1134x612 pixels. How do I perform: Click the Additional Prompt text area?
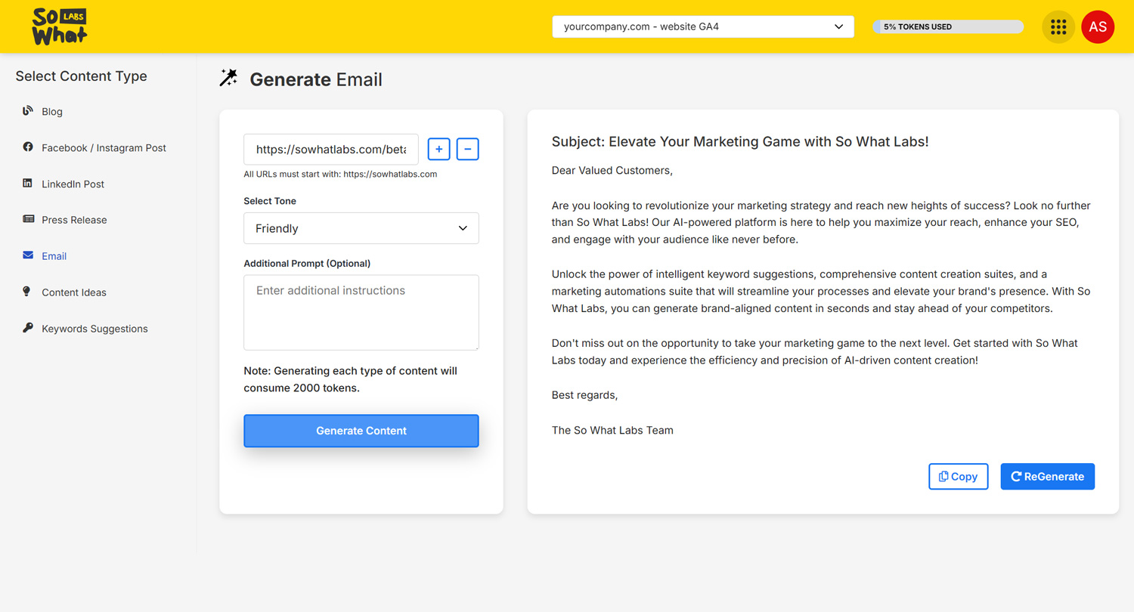click(361, 313)
